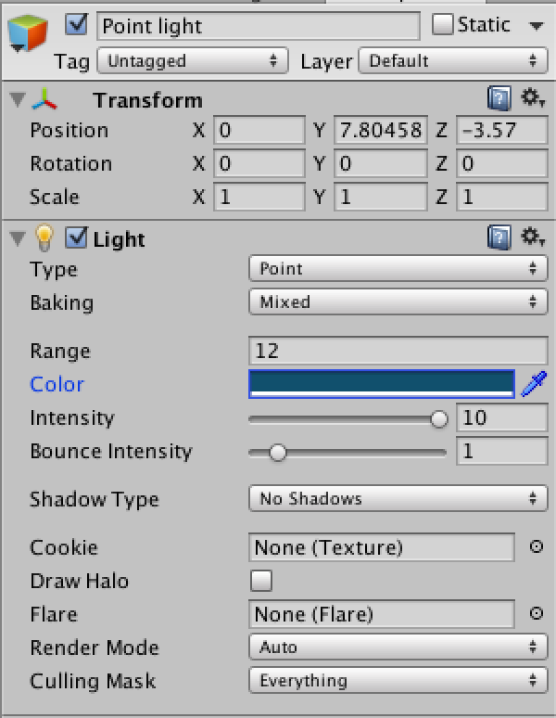Click the Bounce Intensity value field

pos(502,451)
